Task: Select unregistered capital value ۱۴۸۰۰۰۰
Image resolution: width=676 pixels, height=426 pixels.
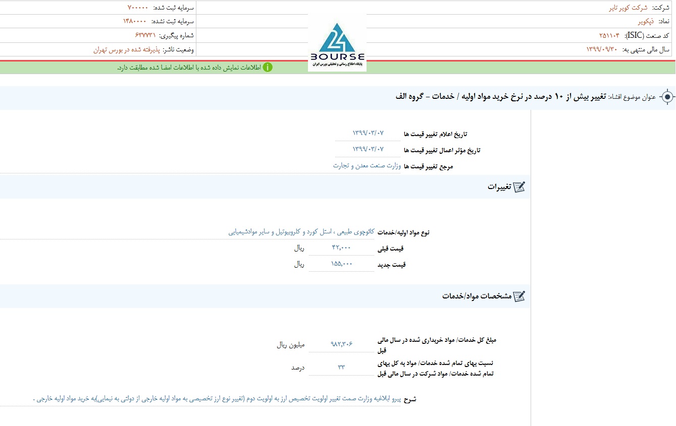Action: coord(135,22)
